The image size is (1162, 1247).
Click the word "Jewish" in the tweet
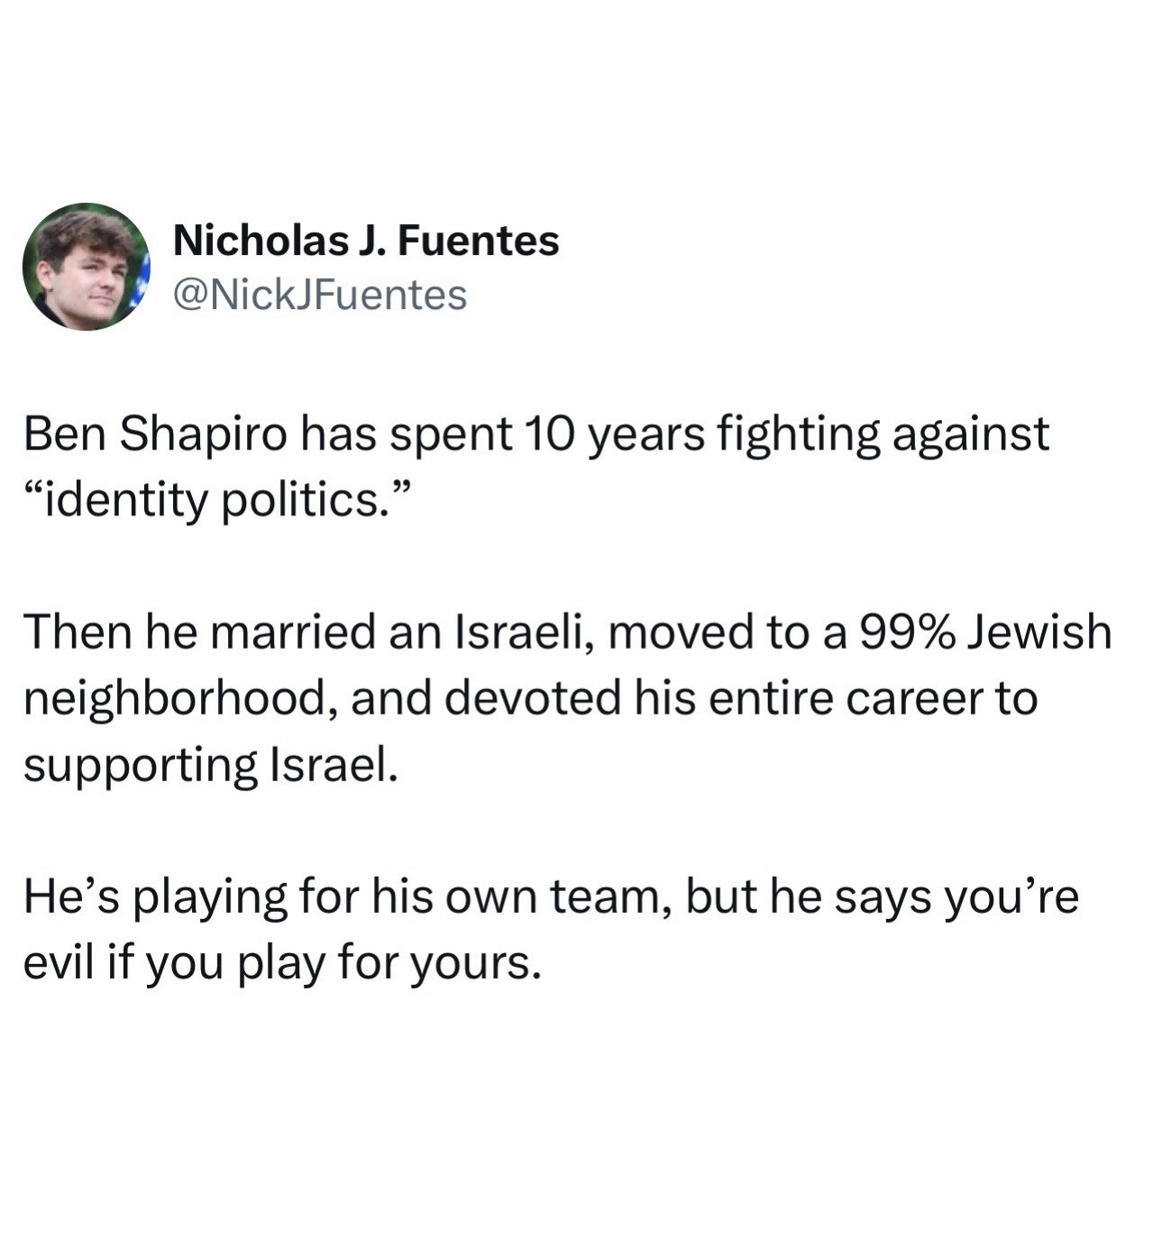click(x=1039, y=631)
